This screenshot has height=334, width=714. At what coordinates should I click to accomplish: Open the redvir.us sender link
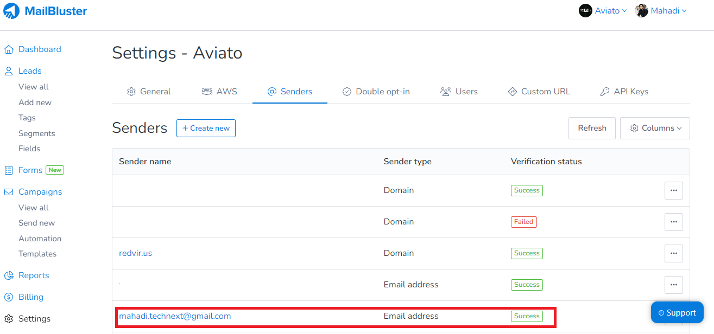(x=136, y=253)
